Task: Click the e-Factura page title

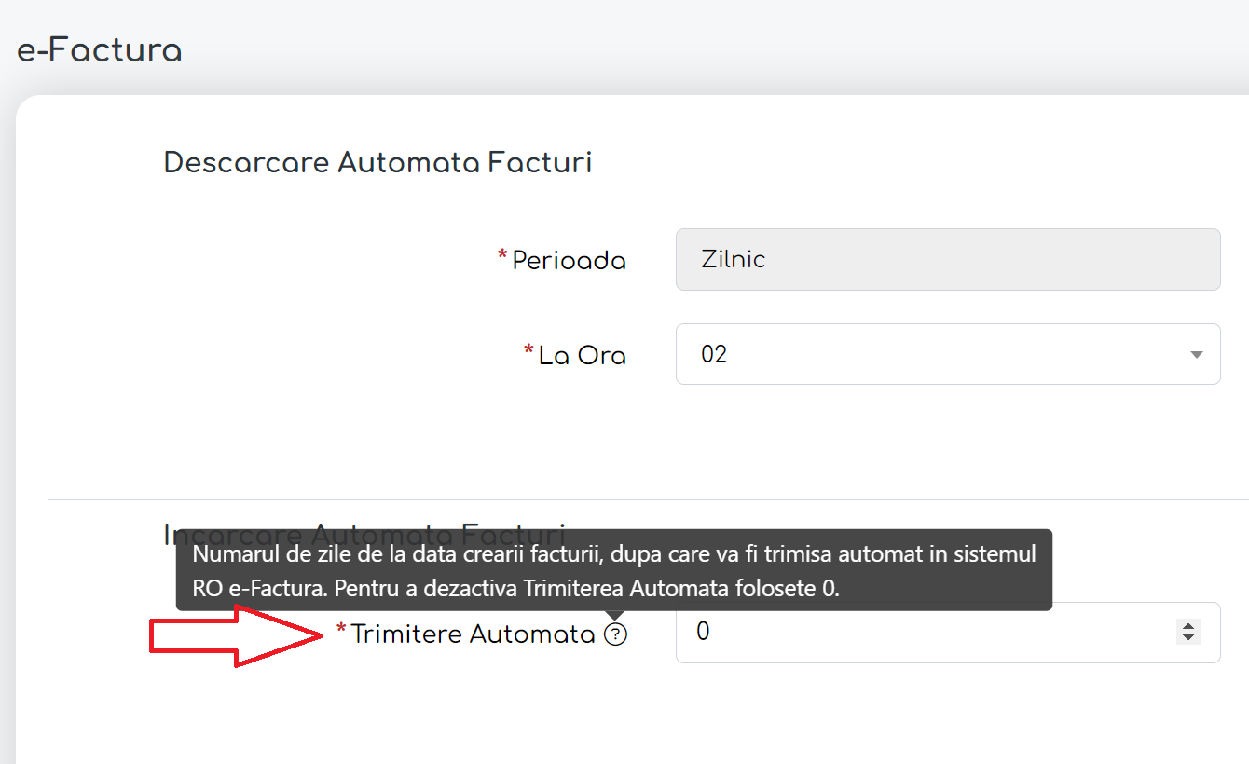Action: 100,50
